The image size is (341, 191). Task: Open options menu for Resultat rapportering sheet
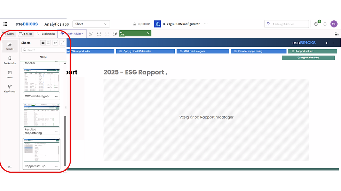click(56, 131)
